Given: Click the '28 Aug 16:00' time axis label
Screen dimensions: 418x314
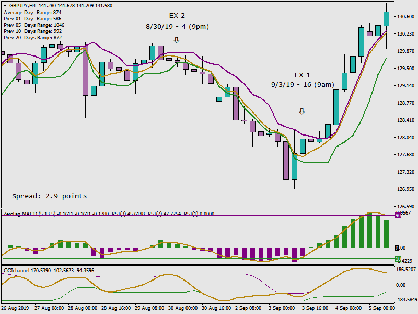Looking at the screenshot, I should click(x=116, y=308).
